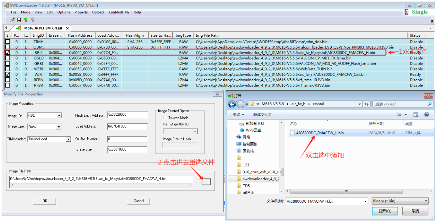This screenshot has width=435, height=223.
Task: Toggle the checkbox of the OBMI row
Action: 8,47
